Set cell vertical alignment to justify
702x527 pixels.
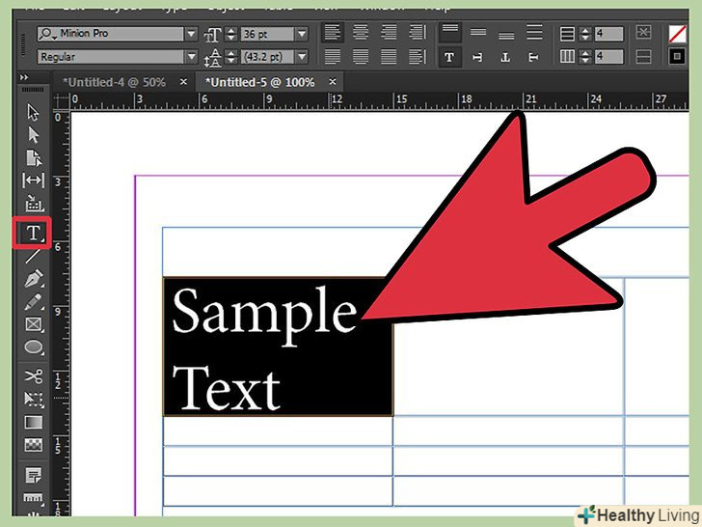click(534, 32)
